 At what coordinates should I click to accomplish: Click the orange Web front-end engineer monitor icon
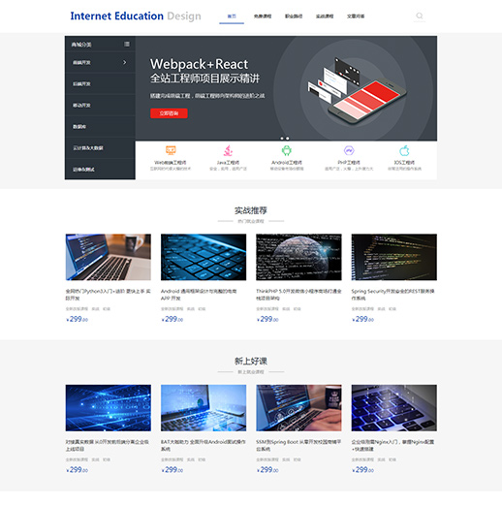click(x=171, y=150)
